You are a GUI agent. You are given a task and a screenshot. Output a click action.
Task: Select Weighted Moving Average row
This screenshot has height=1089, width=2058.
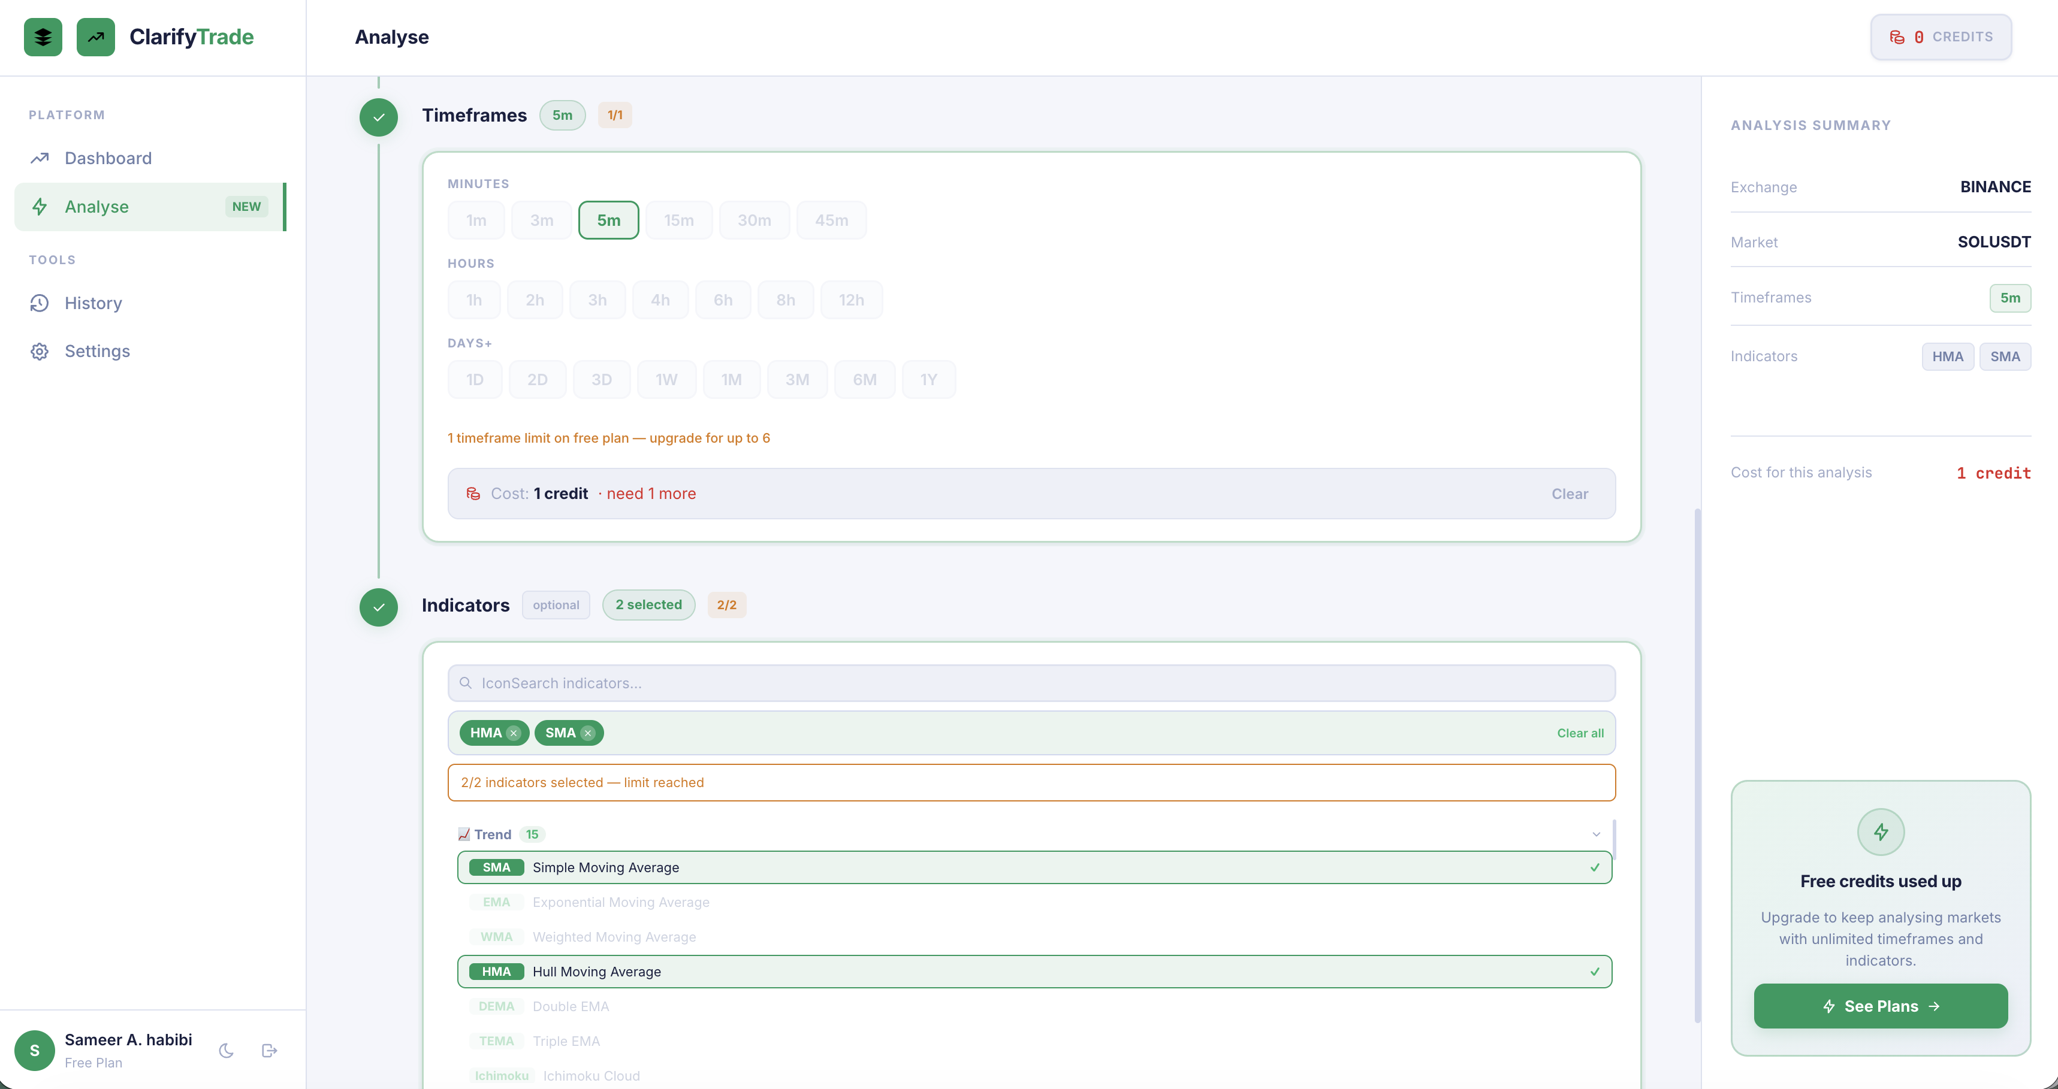[x=1034, y=937]
